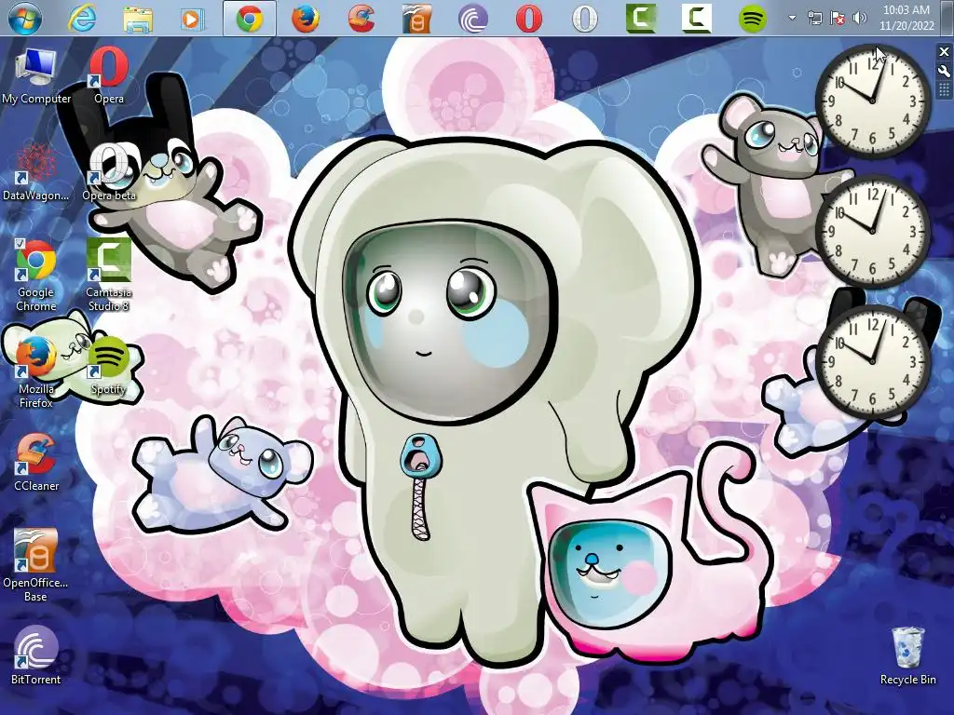
Task: Click the bottom clock gadget face
Action: [x=873, y=362]
